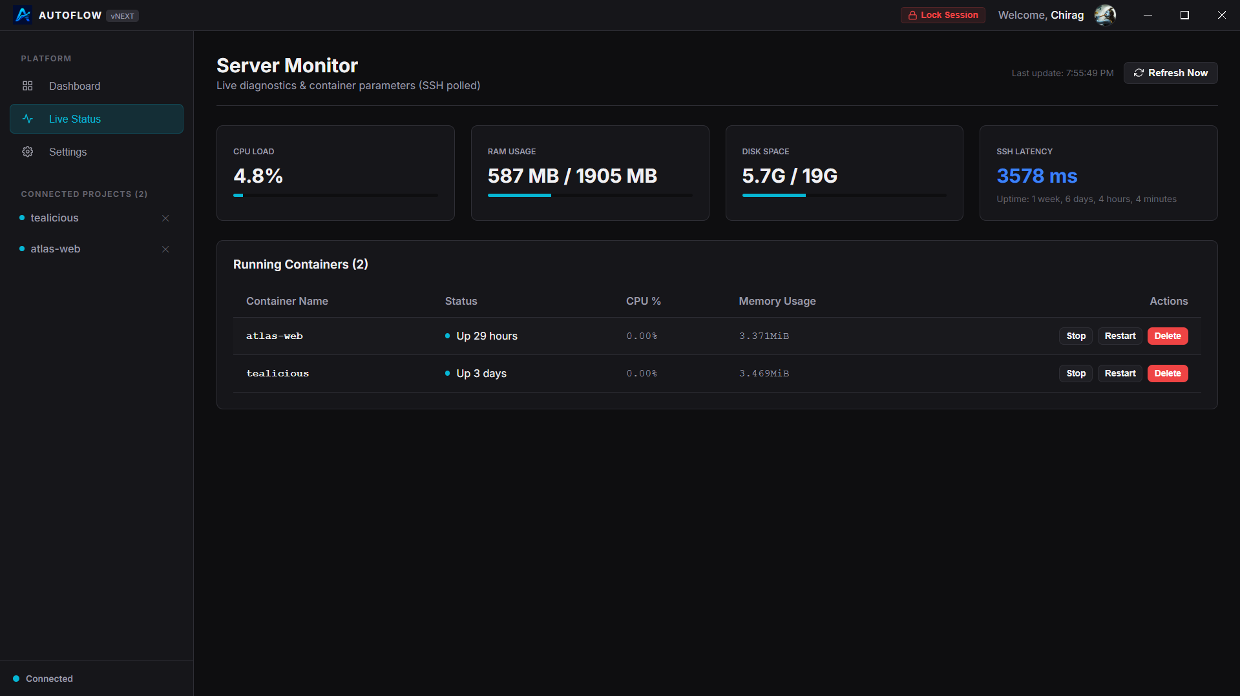Minimize the AutoFlow window
1240x696 pixels.
[x=1148, y=15]
